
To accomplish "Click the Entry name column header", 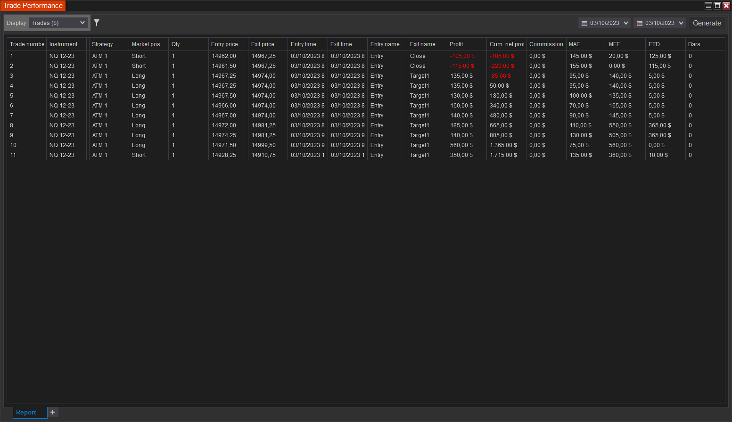I will coord(385,44).
